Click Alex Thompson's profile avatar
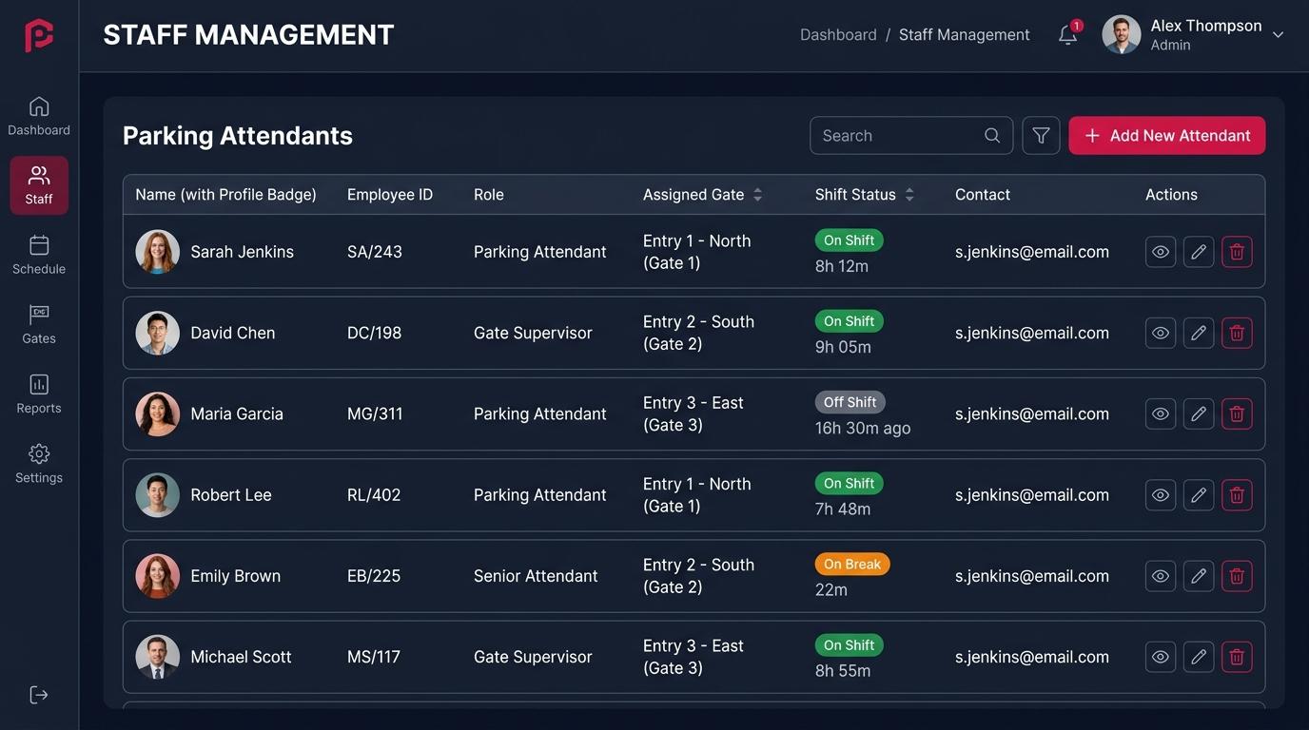The width and height of the screenshot is (1309, 730). tap(1122, 34)
